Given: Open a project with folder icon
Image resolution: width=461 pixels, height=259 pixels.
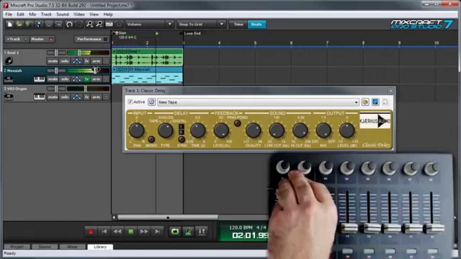Looking at the screenshot, I should pyautogui.click(x=19, y=24).
